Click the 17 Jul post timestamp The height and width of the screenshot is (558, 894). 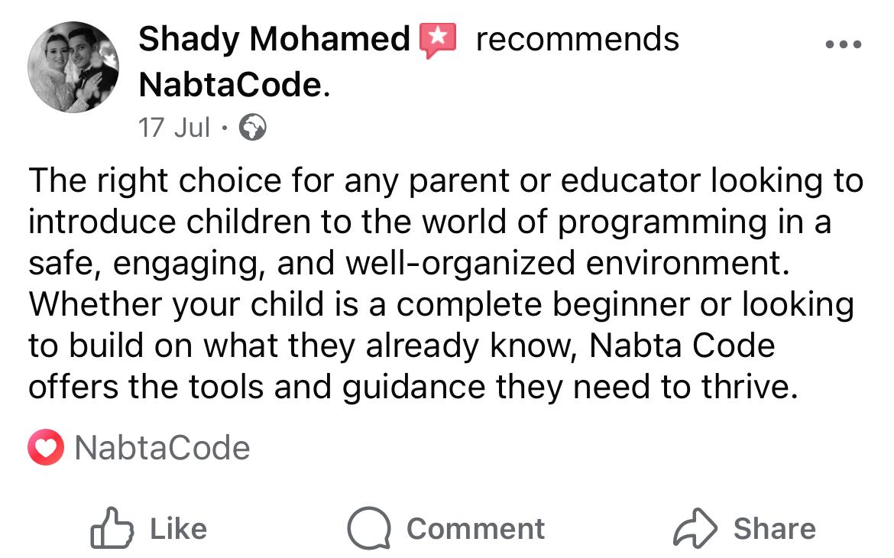click(x=174, y=128)
